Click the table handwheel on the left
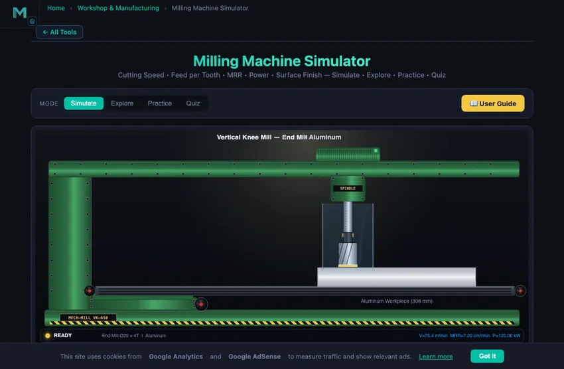 89,291
